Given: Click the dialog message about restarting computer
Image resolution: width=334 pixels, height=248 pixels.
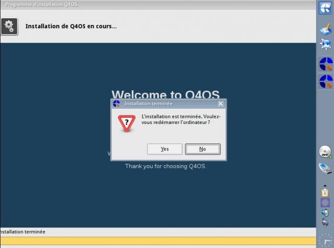Looking at the screenshot, I should pos(181,119).
